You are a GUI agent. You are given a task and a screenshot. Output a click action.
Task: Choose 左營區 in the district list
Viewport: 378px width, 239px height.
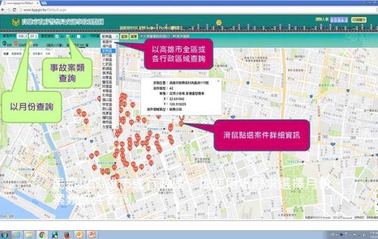coord(108,126)
